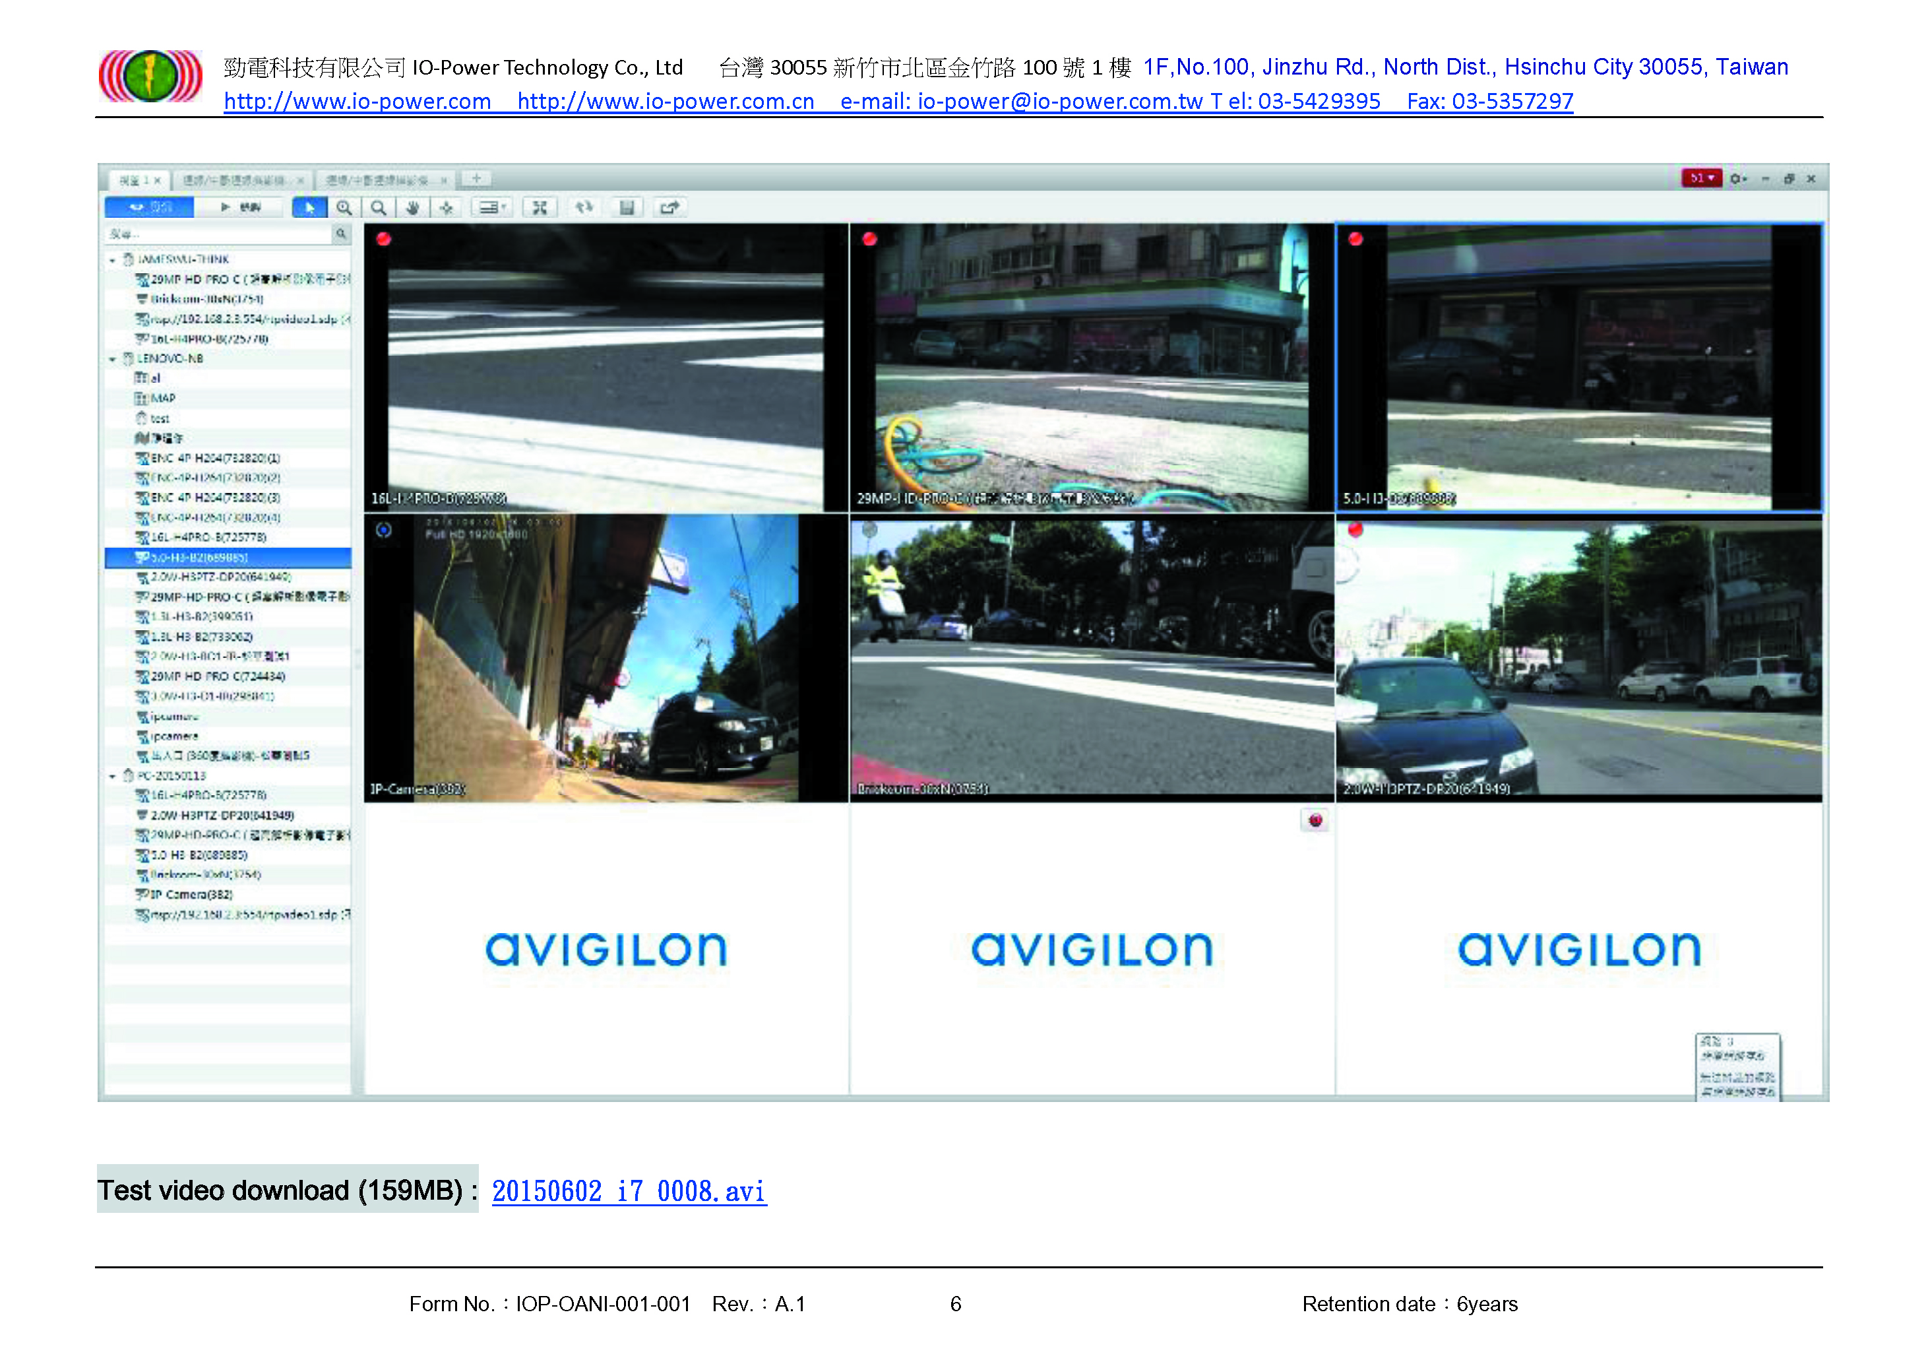Screen dimensions: 1928x1364
Task: Select "2.0W-H3PTZ-DP20(641949)" under PC-20150113
Action: tap(228, 815)
